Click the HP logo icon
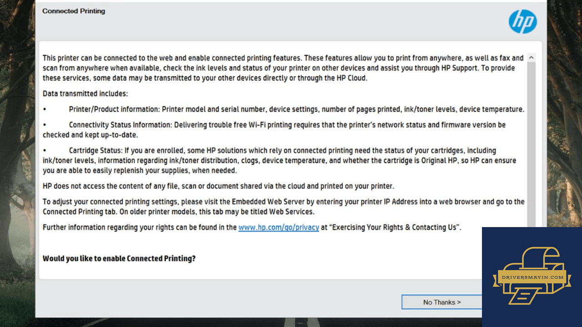Viewport: 582px width, 327px height. (523, 21)
